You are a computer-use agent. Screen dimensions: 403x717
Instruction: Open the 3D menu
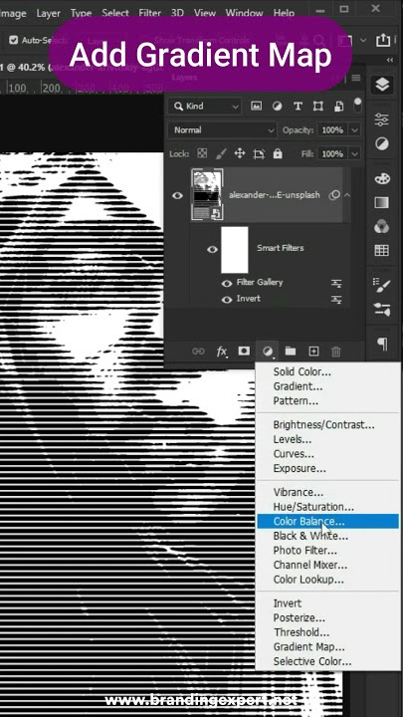(x=177, y=13)
